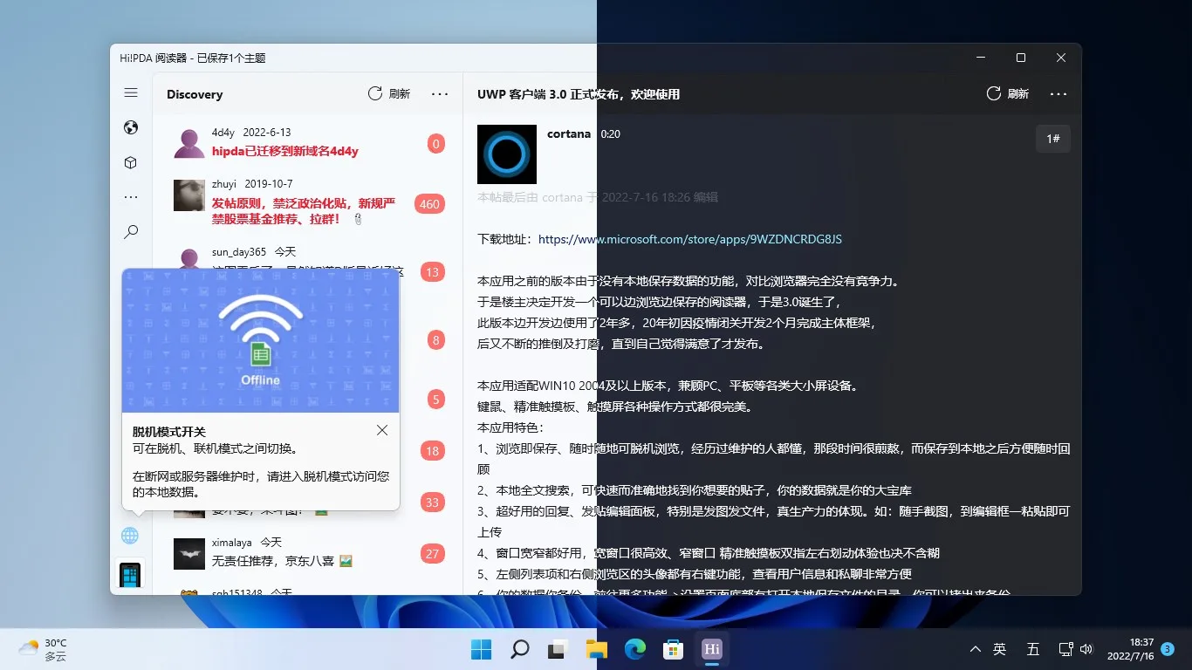
Task: Click the thread title 'UWP 客户端 3.0 正式发布'
Action: coord(579,94)
